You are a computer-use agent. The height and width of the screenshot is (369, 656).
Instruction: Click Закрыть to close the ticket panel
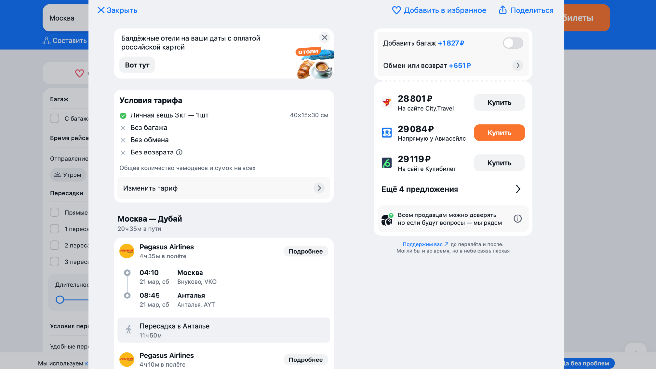pyautogui.click(x=117, y=10)
